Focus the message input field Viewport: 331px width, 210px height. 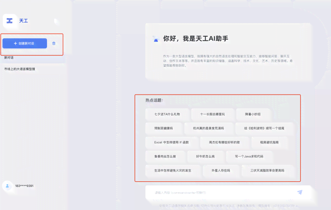pos(228,192)
